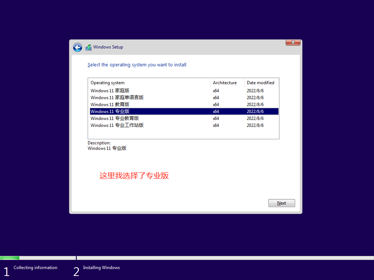Click the Date modified column header
The image size is (374, 280).
tap(261, 83)
